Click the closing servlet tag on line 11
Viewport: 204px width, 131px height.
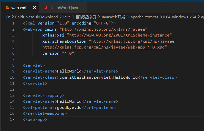tap(35, 83)
